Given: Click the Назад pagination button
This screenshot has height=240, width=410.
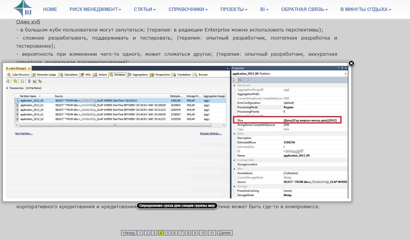Looking at the screenshot, I should 129,233.
